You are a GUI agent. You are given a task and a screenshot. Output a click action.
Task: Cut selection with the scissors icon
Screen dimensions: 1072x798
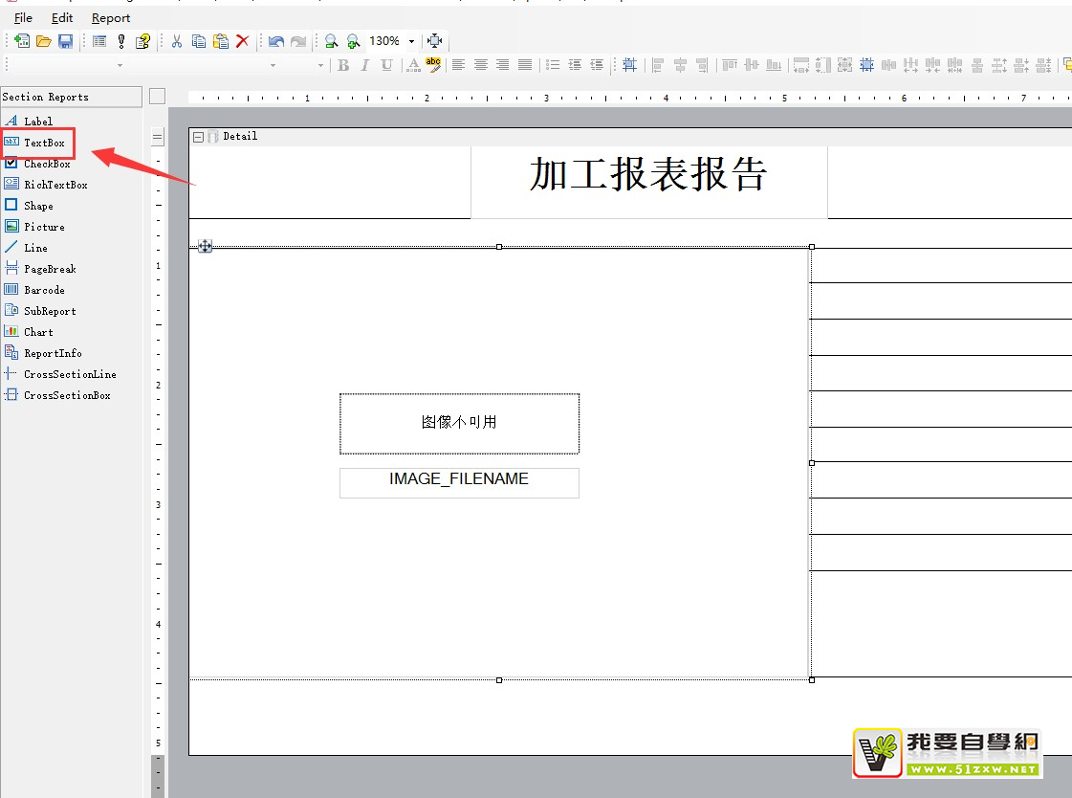pyautogui.click(x=177, y=41)
